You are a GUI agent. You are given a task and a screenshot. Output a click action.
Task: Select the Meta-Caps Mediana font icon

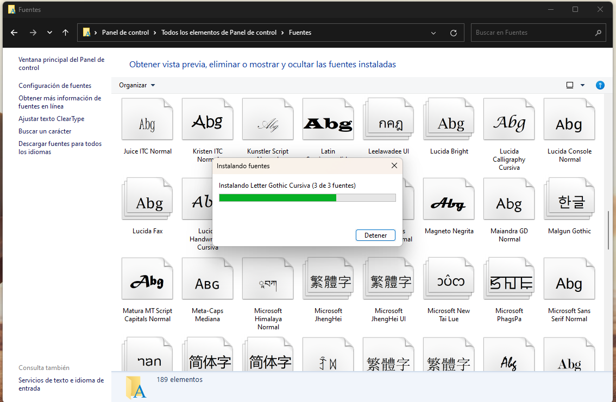(208, 278)
